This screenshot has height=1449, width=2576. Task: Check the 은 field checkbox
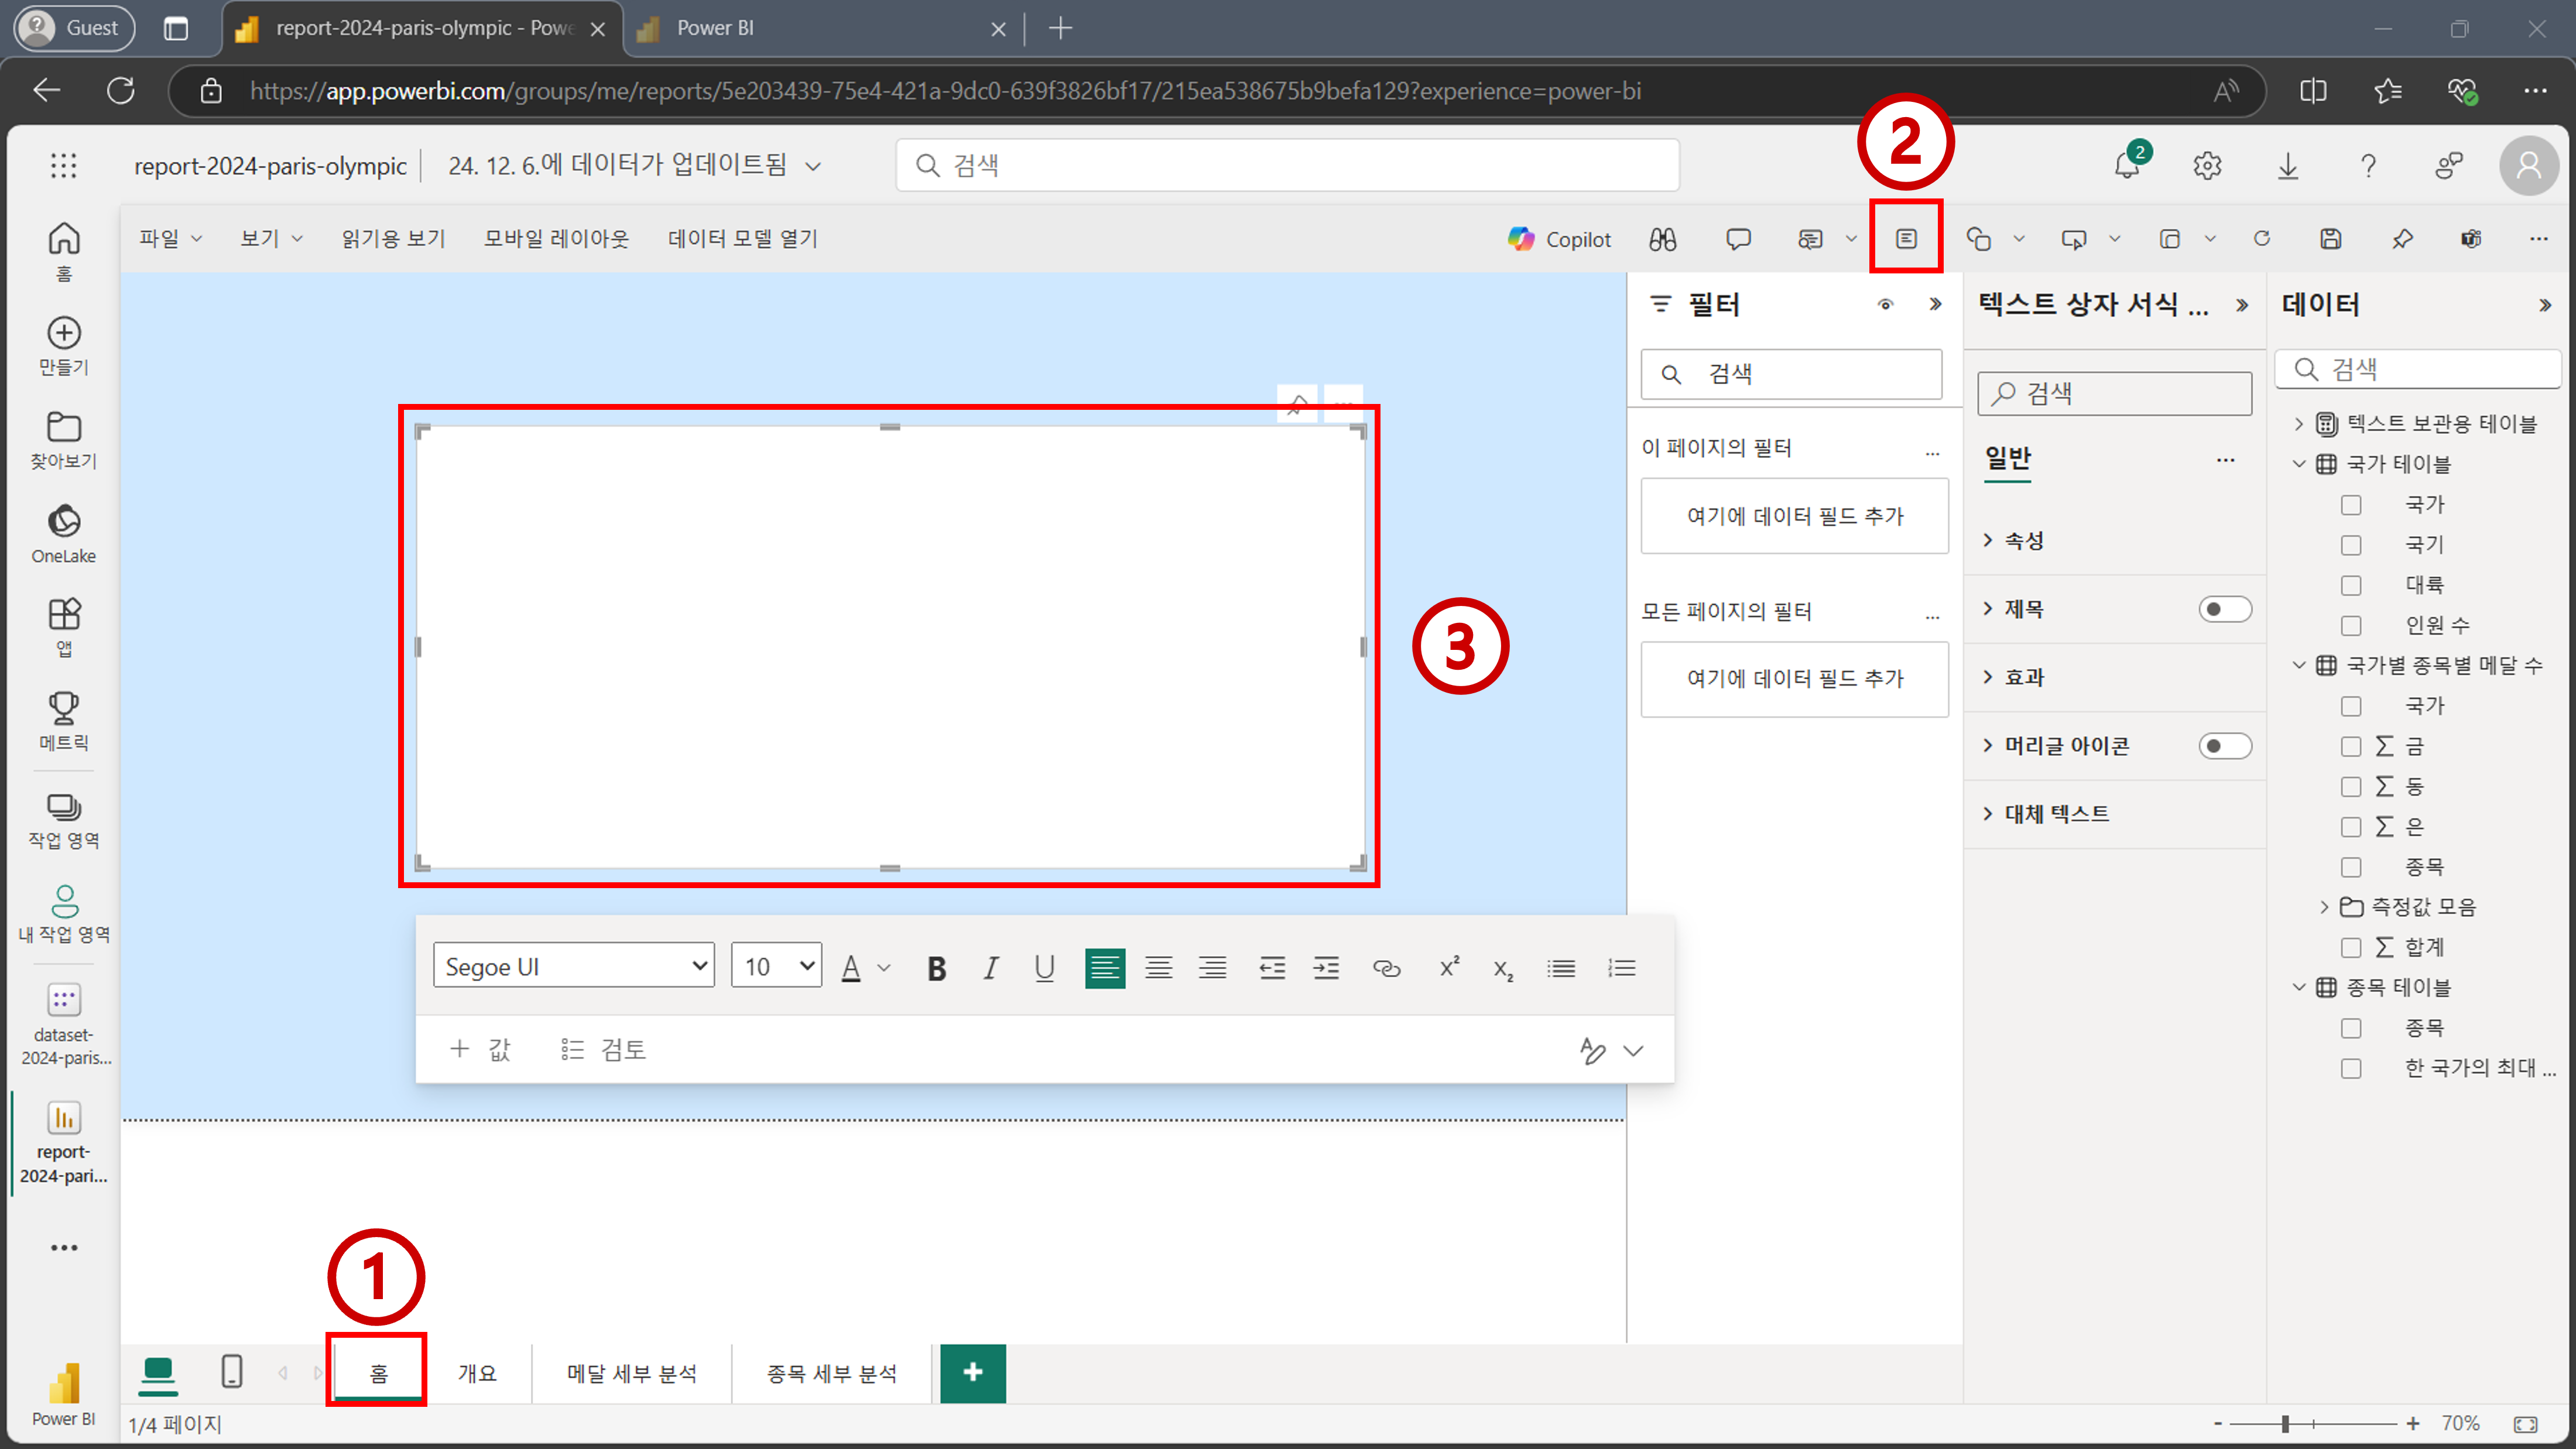click(x=2351, y=827)
